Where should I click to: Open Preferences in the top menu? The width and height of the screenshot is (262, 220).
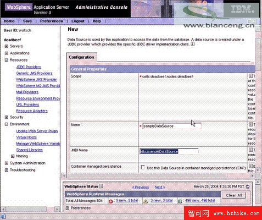coord(52,21)
